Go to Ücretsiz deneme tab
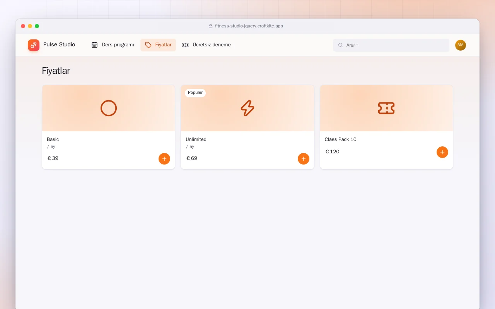The height and width of the screenshot is (309, 495). pyautogui.click(x=207, y=45)
